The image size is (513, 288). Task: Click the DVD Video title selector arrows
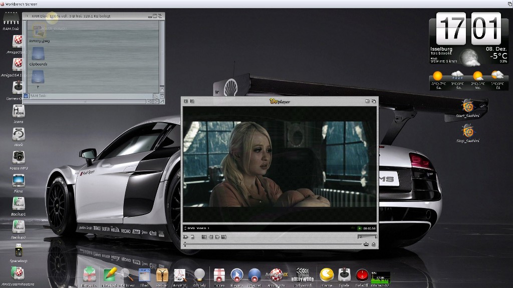(185, 228)
